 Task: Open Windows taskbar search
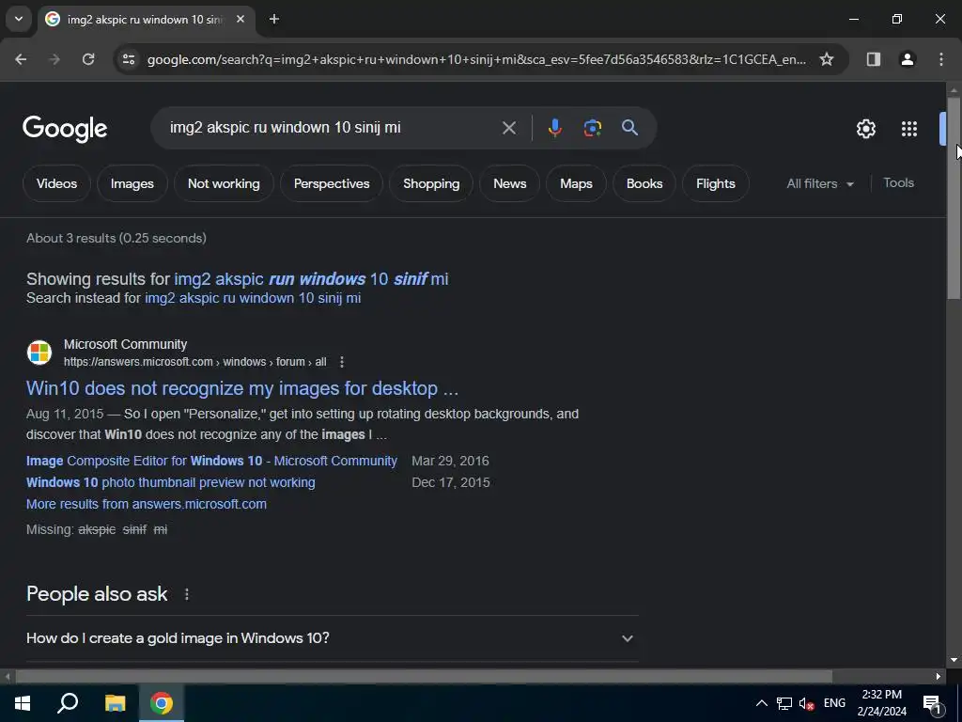tap(68, 703)
